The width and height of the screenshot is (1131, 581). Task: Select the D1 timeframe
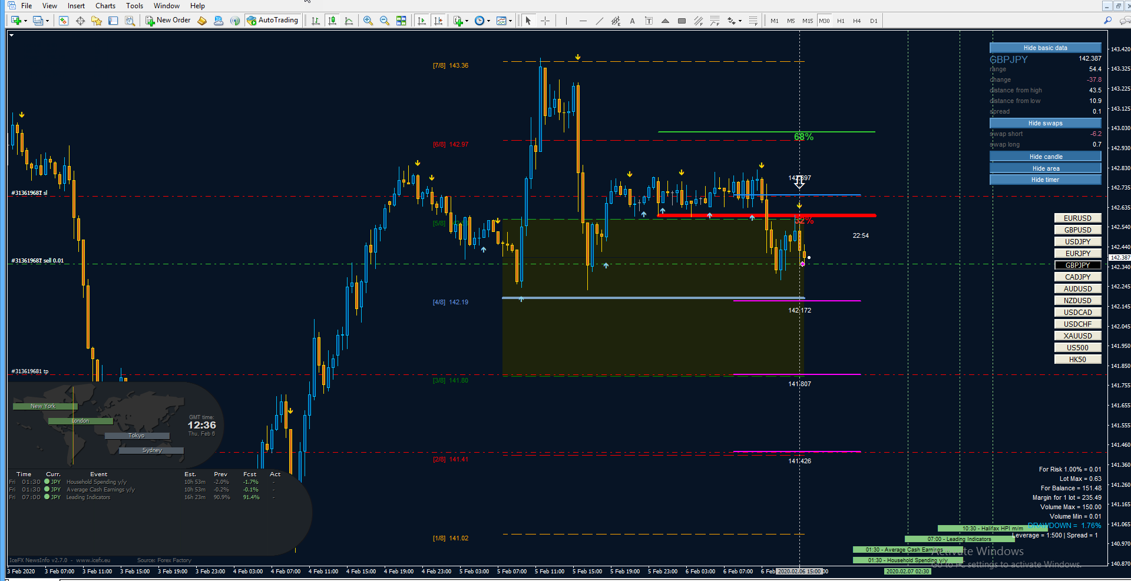(874, 21)
